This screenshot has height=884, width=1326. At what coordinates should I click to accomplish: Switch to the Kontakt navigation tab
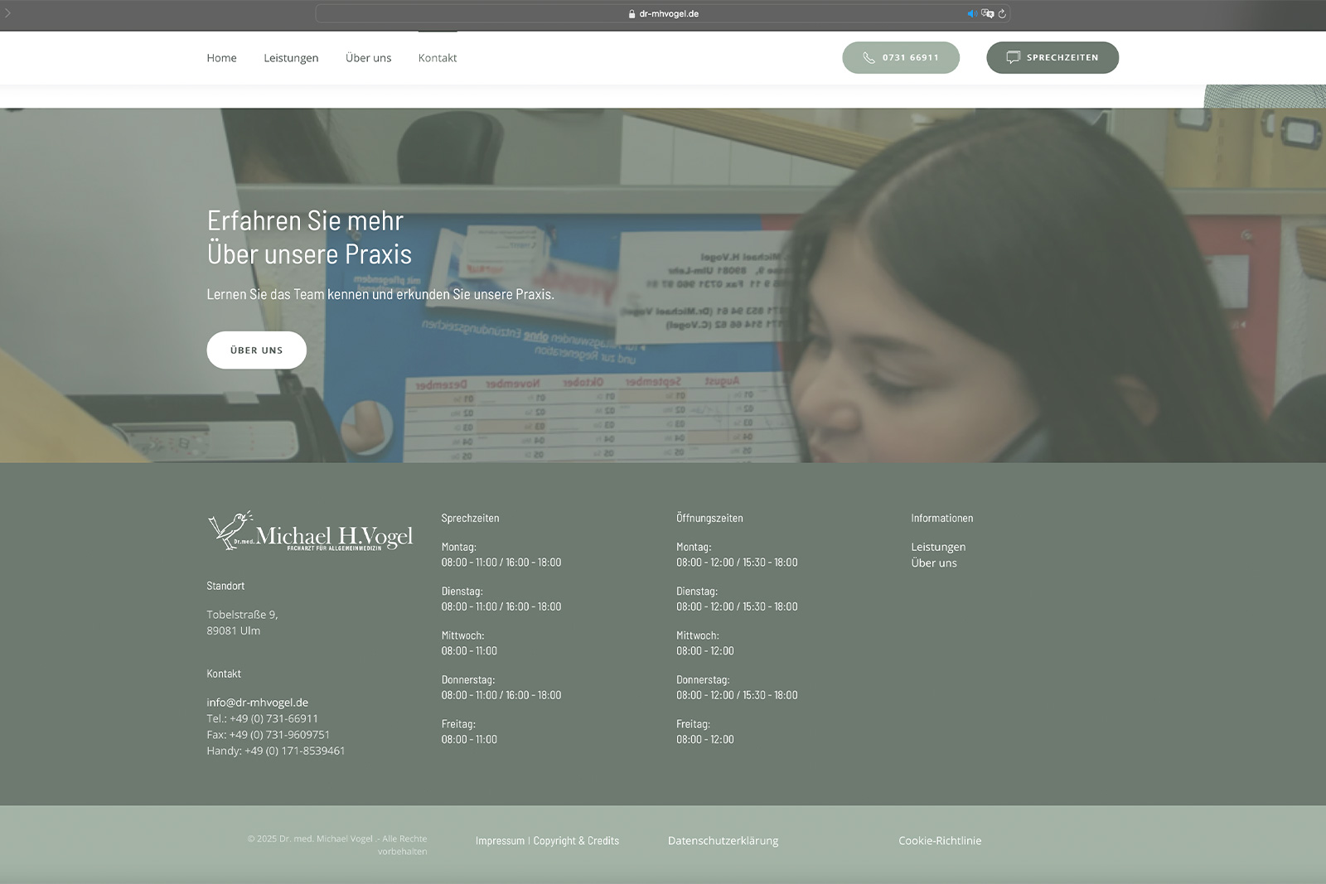coord(437,58)
